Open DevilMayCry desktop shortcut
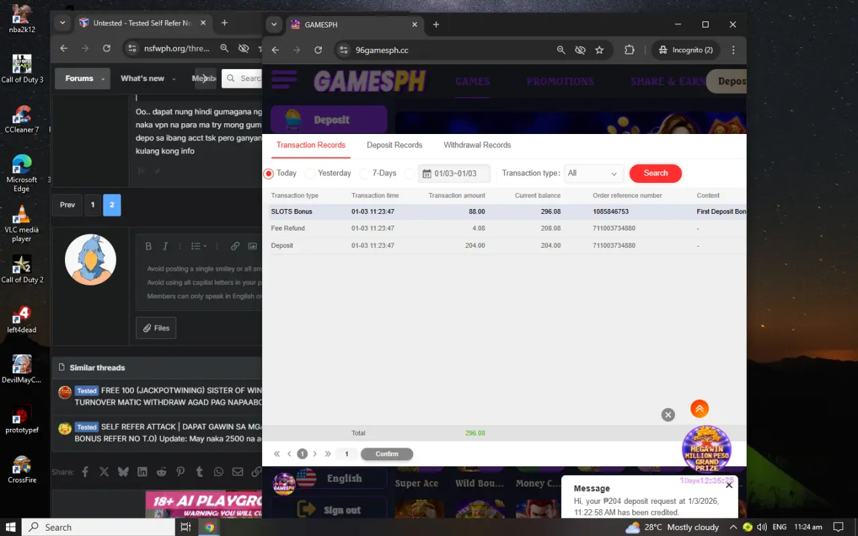Screen dimensions: 858x536 click(21, 370)
